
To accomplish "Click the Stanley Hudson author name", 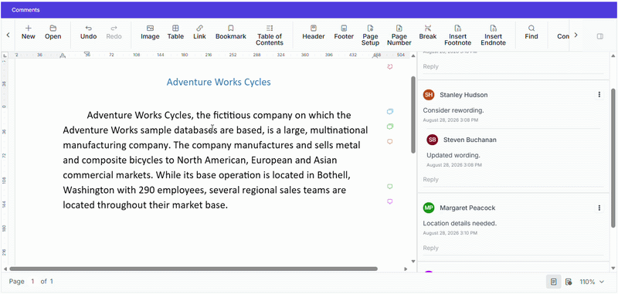I will (463, 95).
